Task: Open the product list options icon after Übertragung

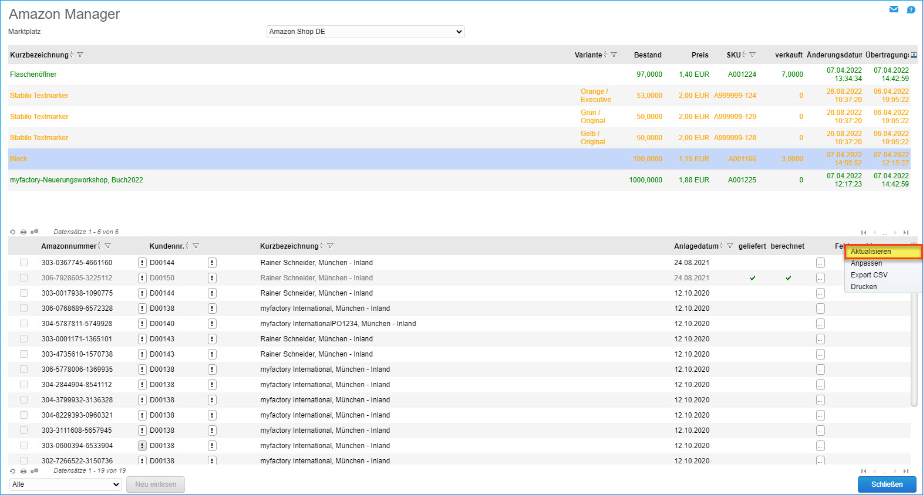Action: click(914, 55)
